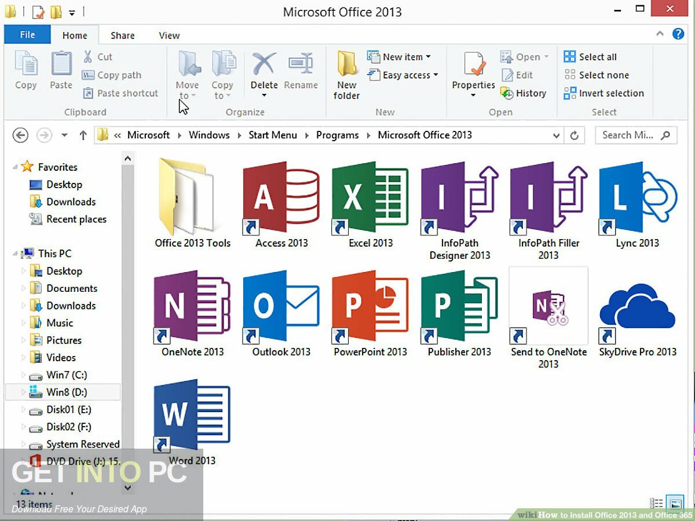The width and height of the screenshot is (695, 521).
Task: Click Start Menu in the address breadcrumb
Action: [x=273, y=135]
